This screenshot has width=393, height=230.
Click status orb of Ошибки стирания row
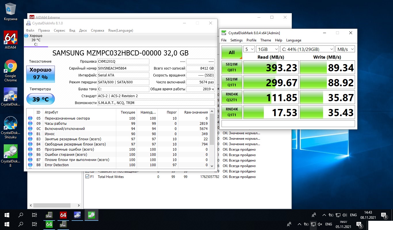(x=30, y=155)
